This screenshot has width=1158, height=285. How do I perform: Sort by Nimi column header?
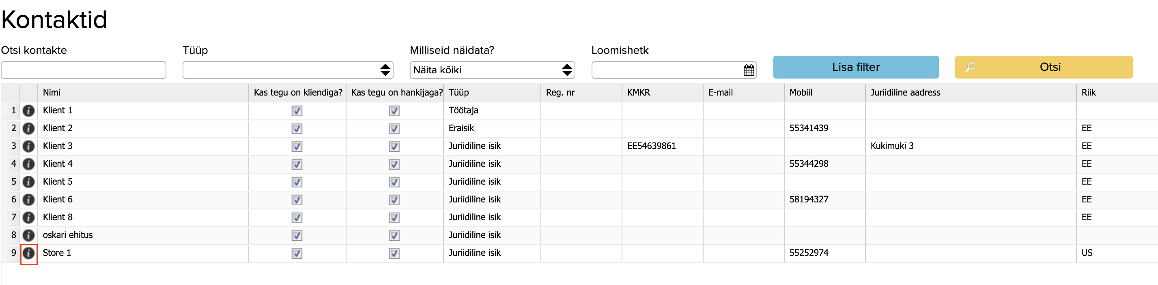click(x=52, y=92)
